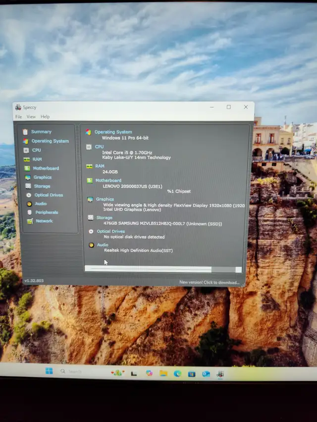Select Network in the sidebar
317x422 pixels.
(45, 221)
